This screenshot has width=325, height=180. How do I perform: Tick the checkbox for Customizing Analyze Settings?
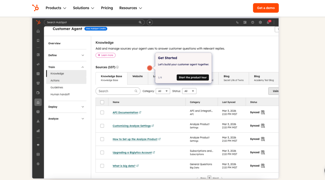tap(102, 126)
